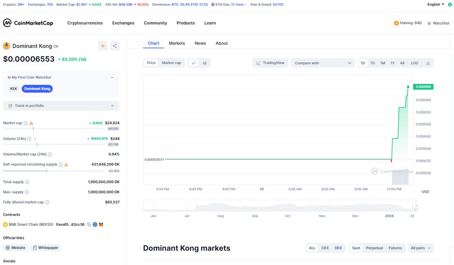Open the Products menu
The image size is (454, 265).
[186, 23]
